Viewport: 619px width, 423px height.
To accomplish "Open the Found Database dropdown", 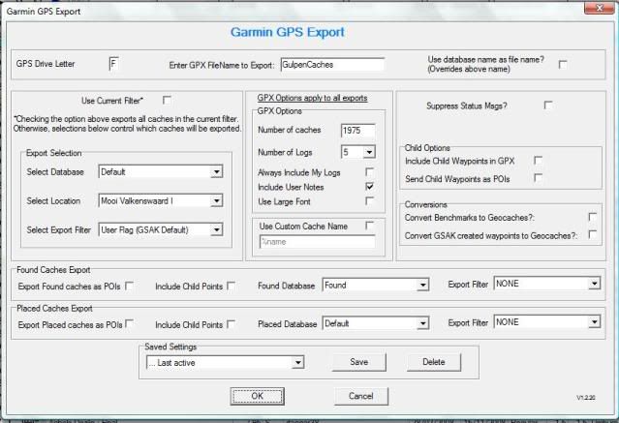I will (422, 285).
